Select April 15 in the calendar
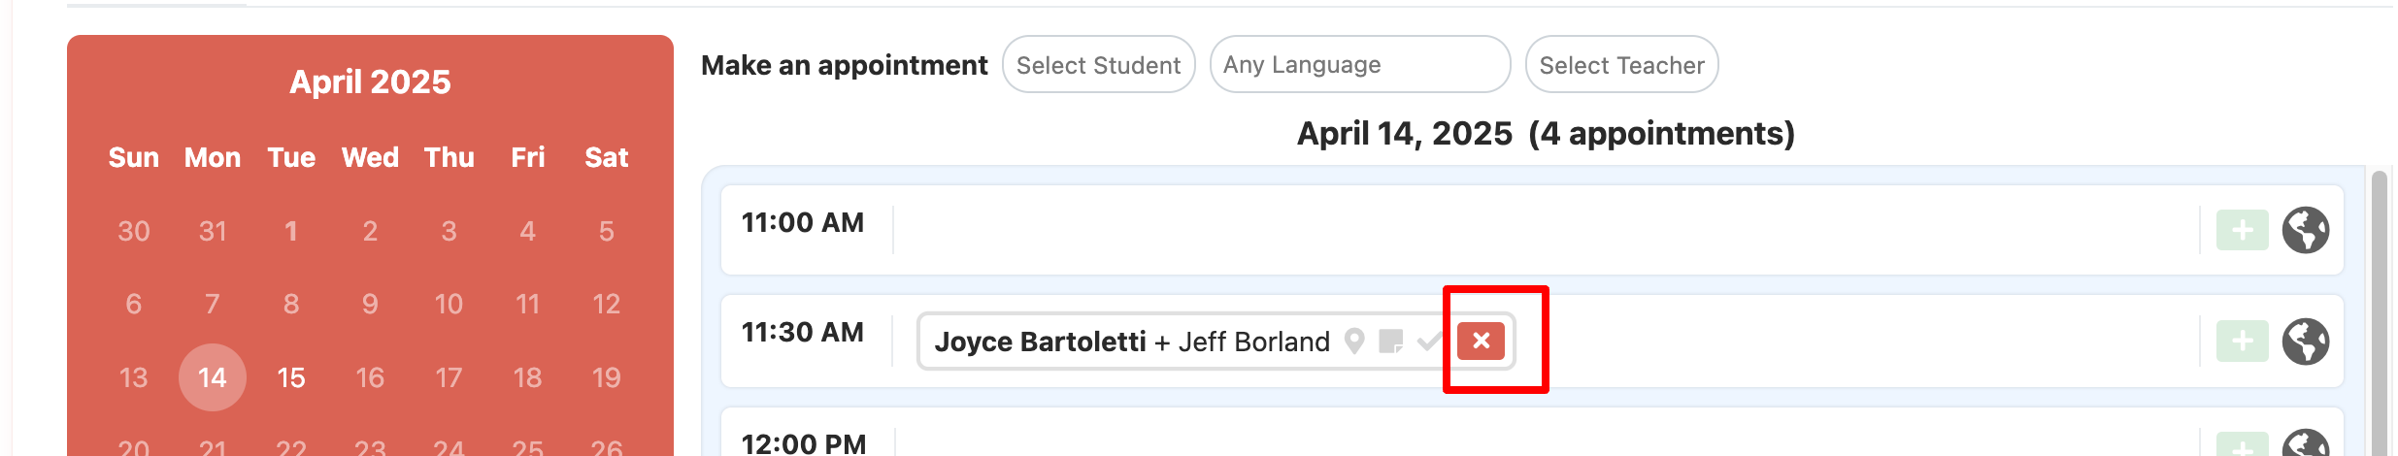The image size is (2398, 456). click(x=291, y=377)
